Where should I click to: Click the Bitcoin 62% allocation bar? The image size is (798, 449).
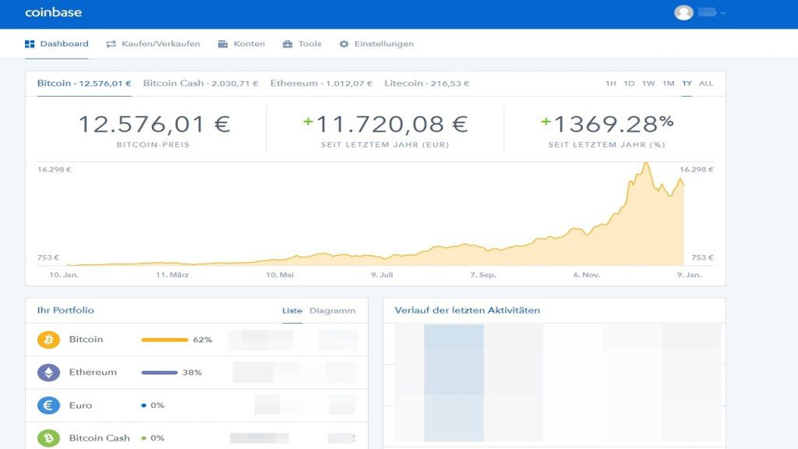[164, 340]
